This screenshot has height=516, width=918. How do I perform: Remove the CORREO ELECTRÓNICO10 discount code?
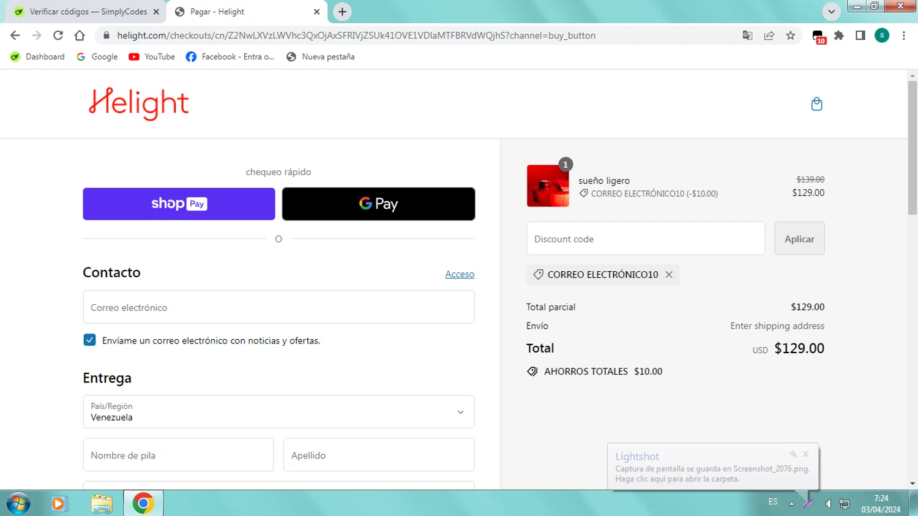click(669, 275)
